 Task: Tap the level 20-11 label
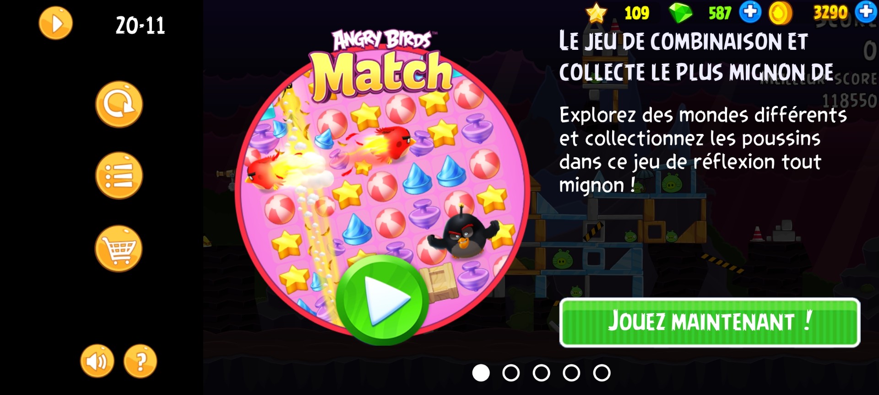pyautogui.click(x=140, y=26)
